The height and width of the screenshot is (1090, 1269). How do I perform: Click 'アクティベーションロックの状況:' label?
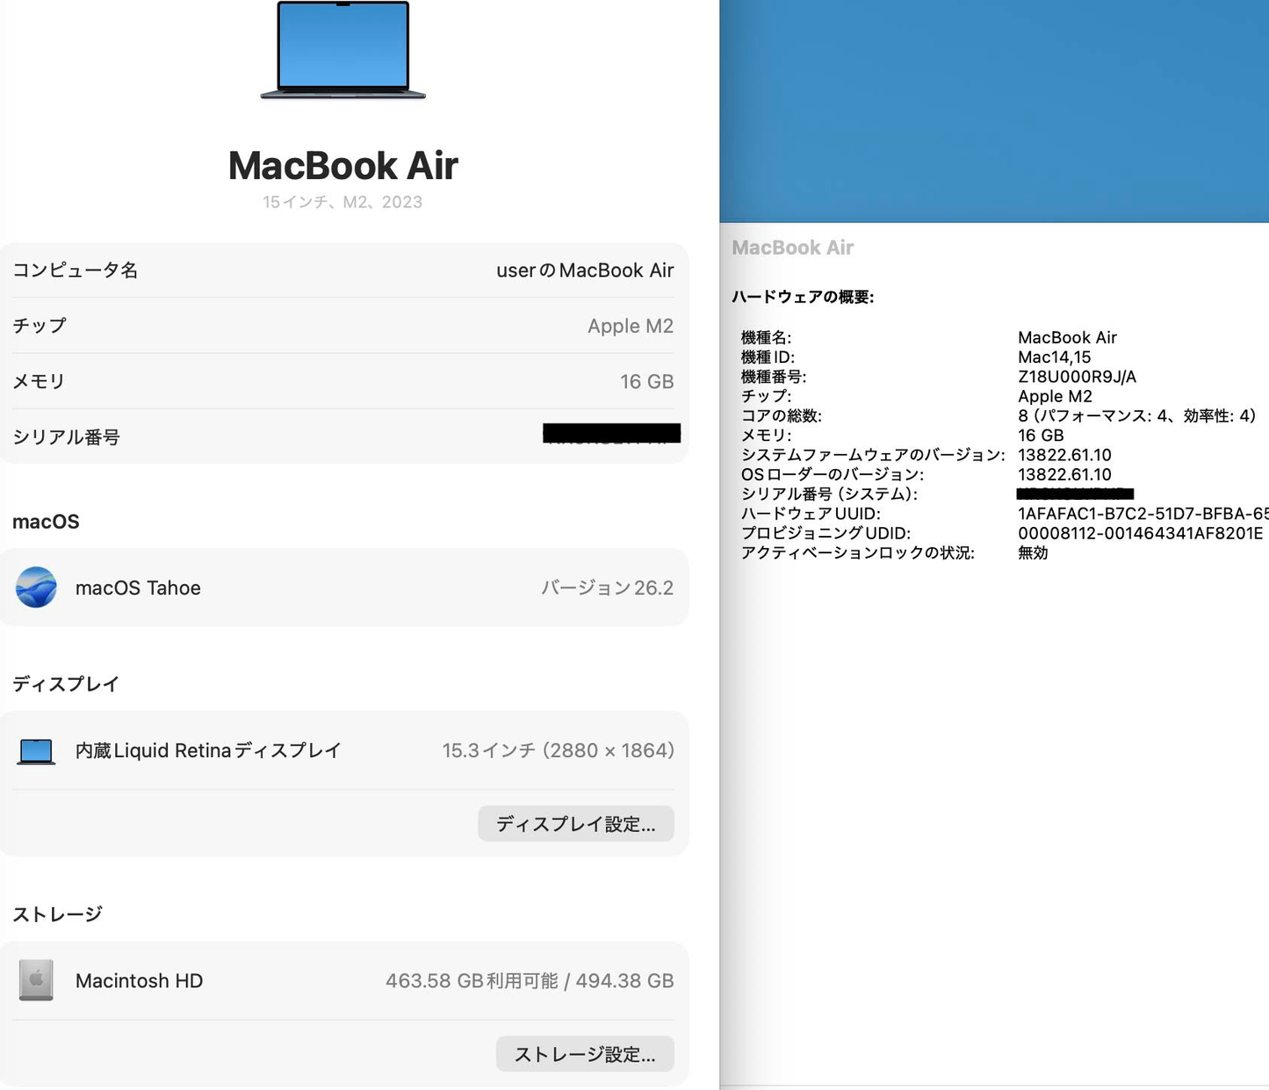pos(858,552)
